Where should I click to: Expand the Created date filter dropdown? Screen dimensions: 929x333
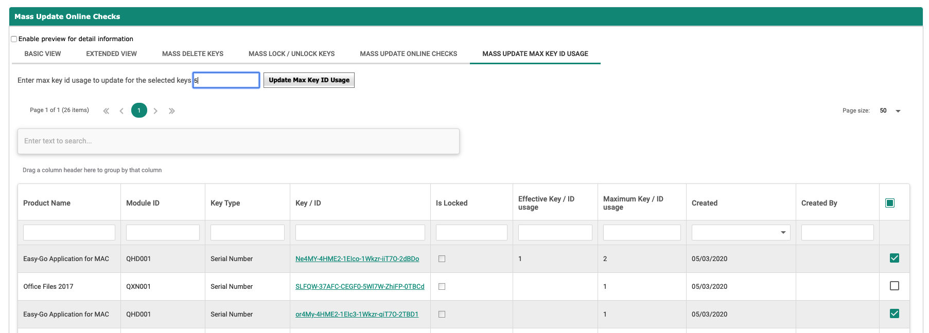(x=783, y=233)
